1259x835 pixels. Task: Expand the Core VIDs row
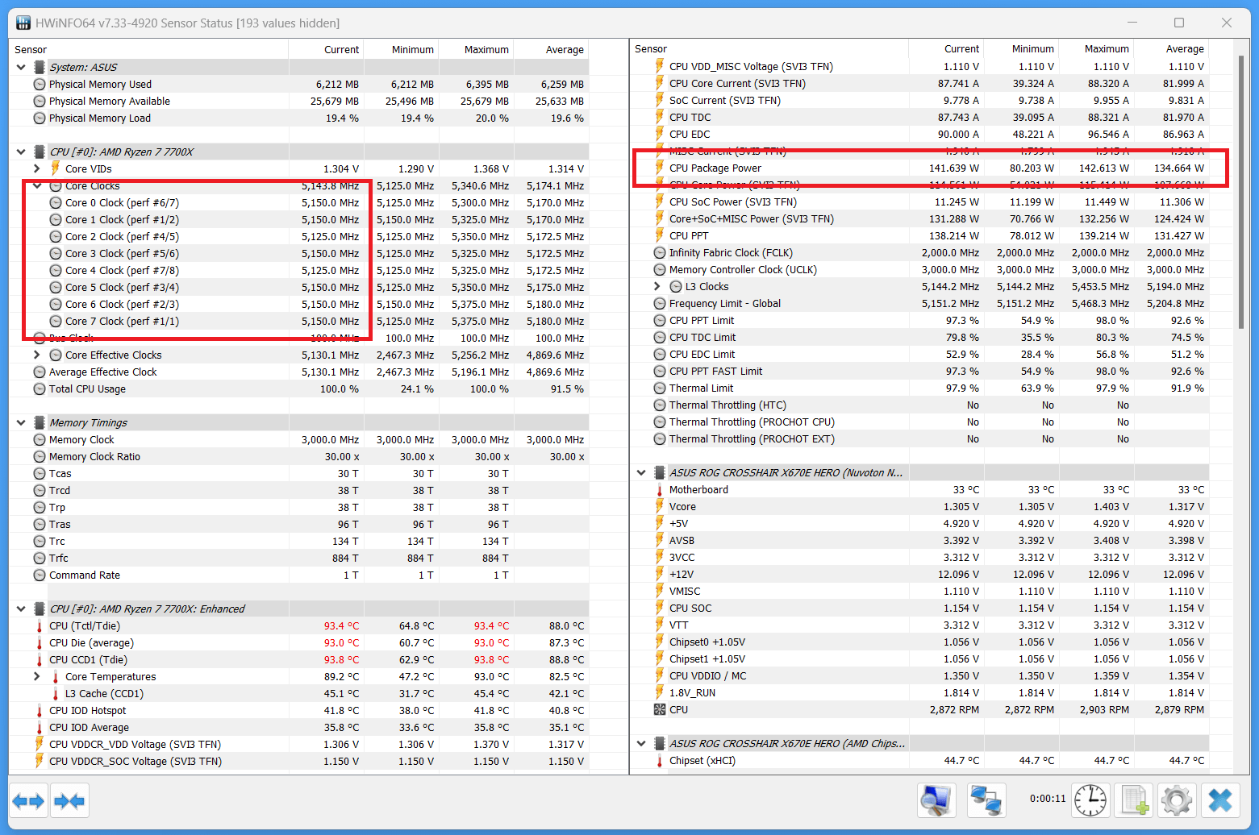[37, 168]
